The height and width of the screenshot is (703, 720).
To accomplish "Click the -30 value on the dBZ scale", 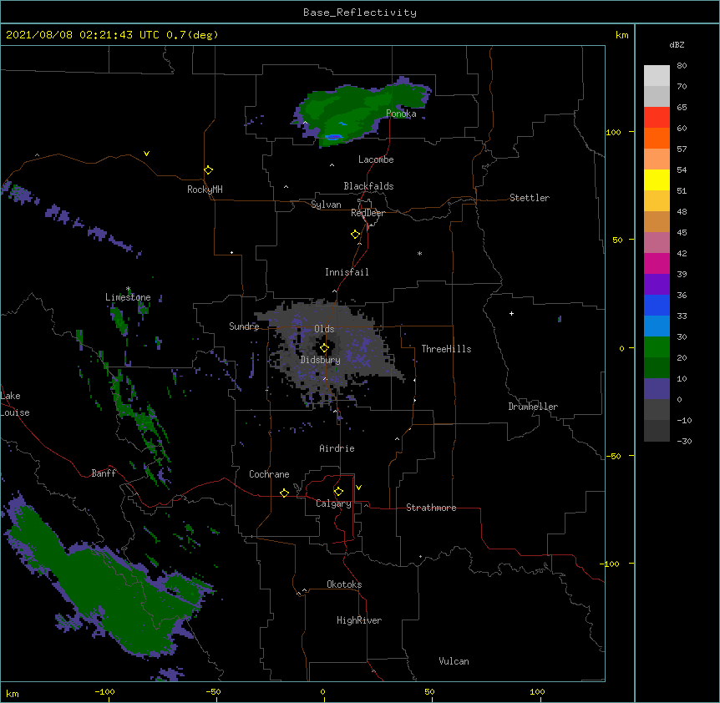I will [684, 441].
